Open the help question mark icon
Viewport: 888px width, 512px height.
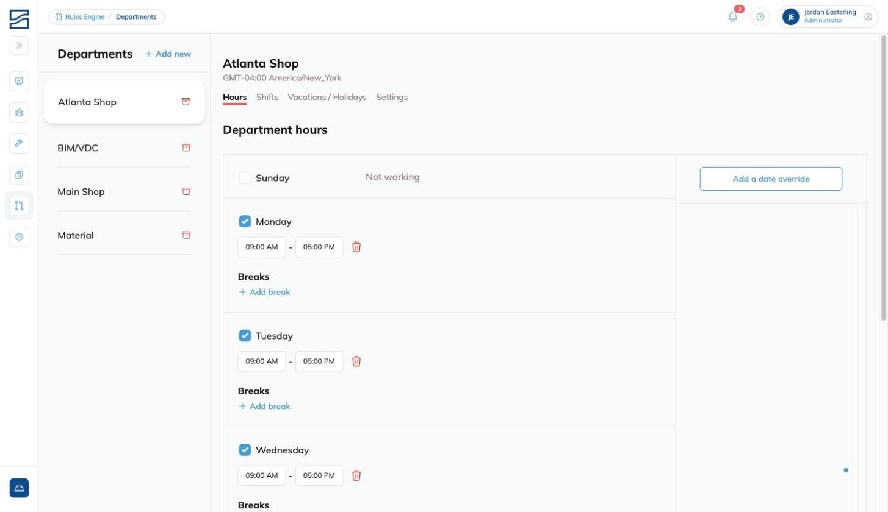[x=760, y=17]
